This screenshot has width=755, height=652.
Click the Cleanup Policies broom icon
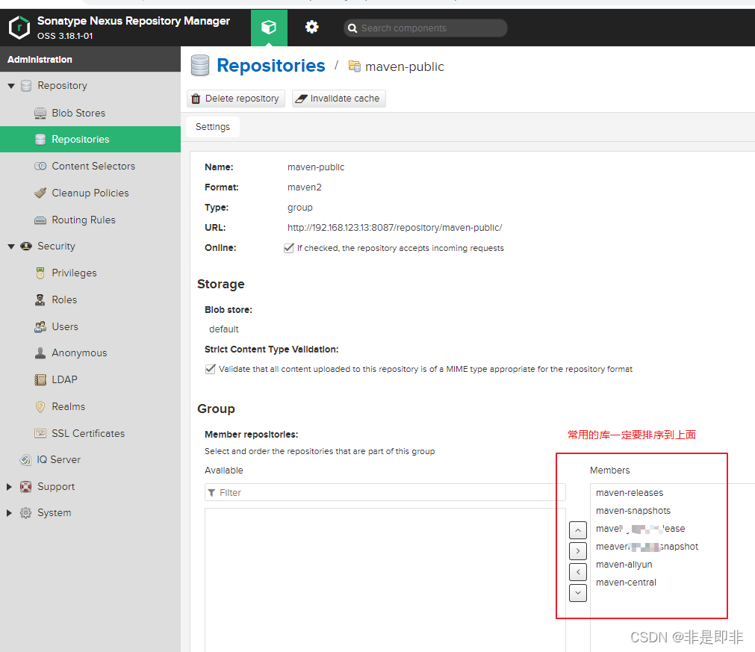click(40, 193)
